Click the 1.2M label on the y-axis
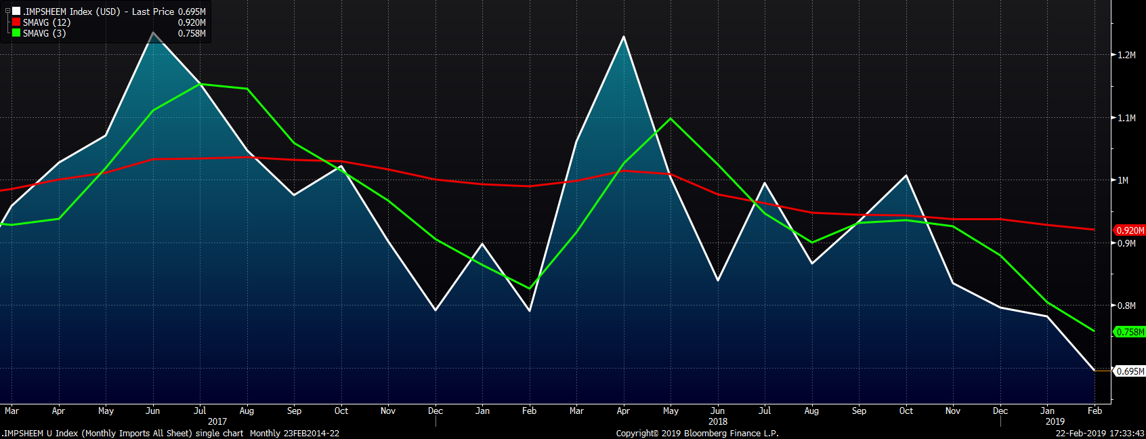Screen dimensions: 1146x439 tap(1126, 55)
